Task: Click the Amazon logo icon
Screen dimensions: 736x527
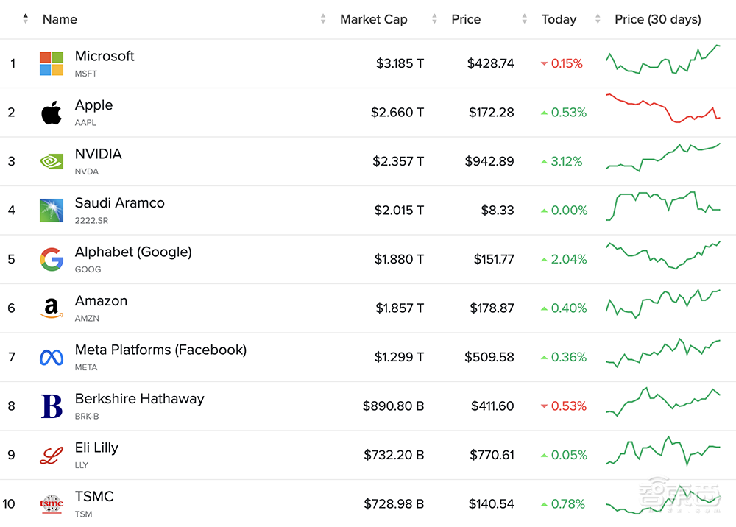Action: click(x=52, y=308)
